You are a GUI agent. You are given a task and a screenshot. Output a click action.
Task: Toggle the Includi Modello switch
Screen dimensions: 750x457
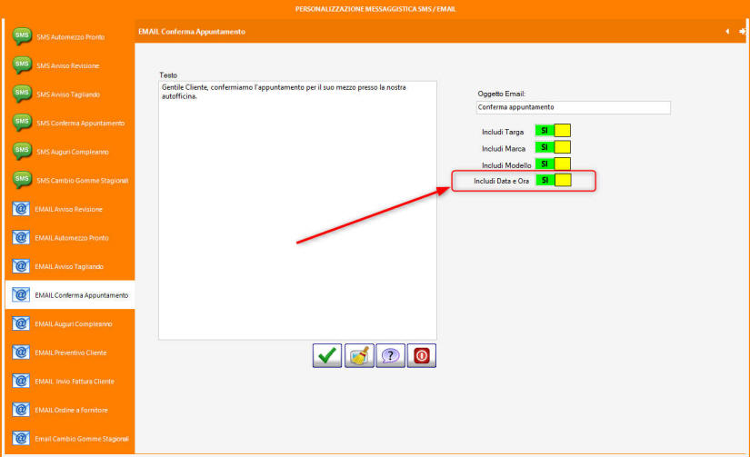tap(553, 164)
